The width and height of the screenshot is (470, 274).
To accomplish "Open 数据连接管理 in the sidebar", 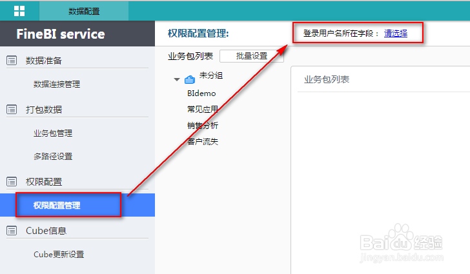I will tap(57, 84).
